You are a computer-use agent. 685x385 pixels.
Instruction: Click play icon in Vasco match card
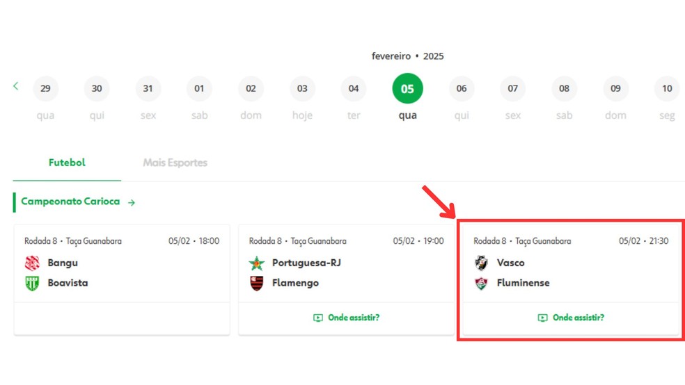542,318
